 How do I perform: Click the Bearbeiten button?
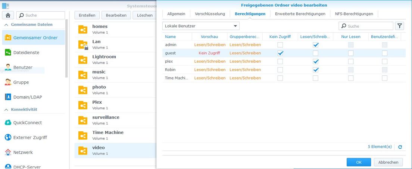(116, 15)
